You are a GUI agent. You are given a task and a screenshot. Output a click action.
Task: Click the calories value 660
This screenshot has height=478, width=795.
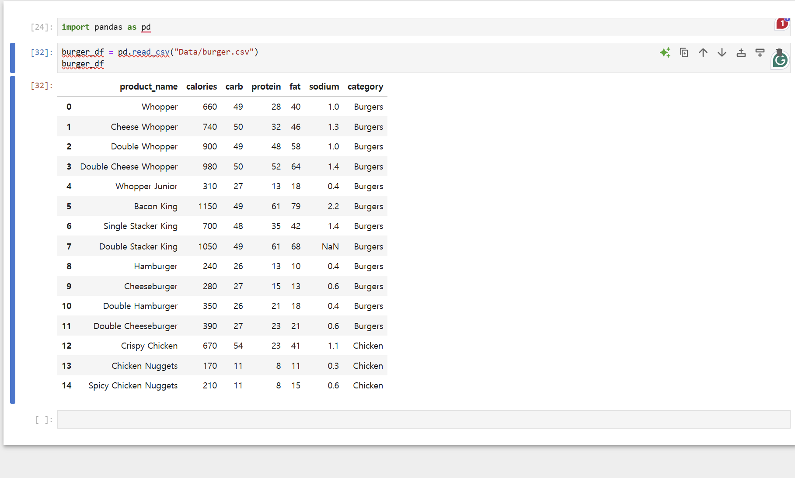[210, 107]
